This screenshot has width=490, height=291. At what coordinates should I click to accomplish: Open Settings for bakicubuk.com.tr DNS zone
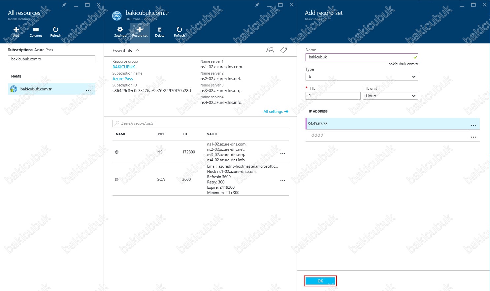click(120, 32)
